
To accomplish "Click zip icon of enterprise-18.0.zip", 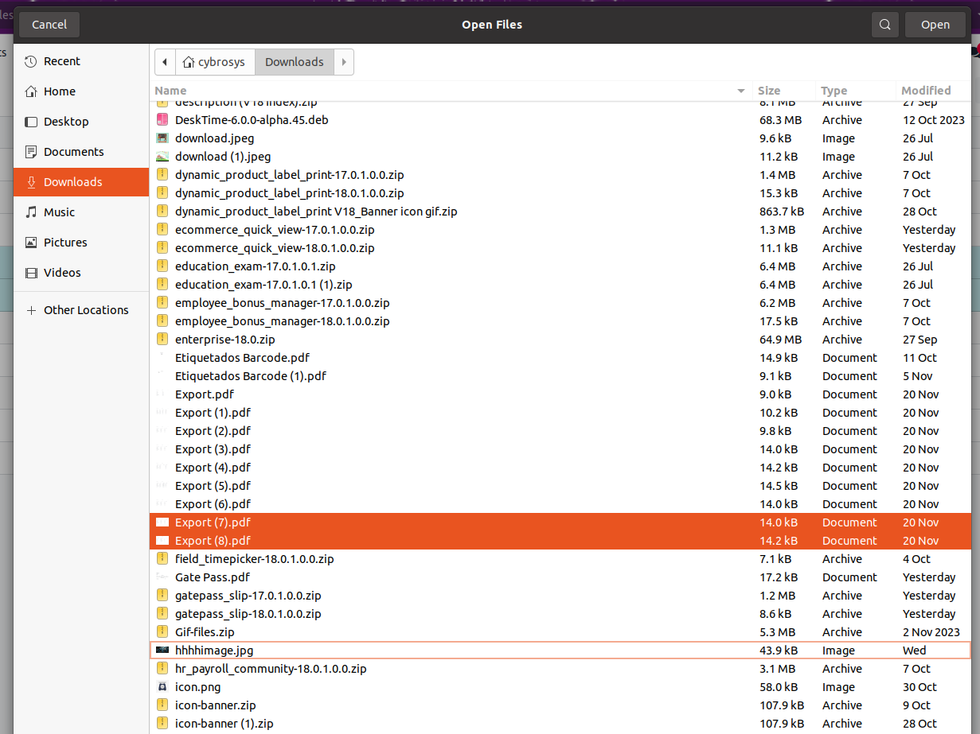I will click(162, 340).
